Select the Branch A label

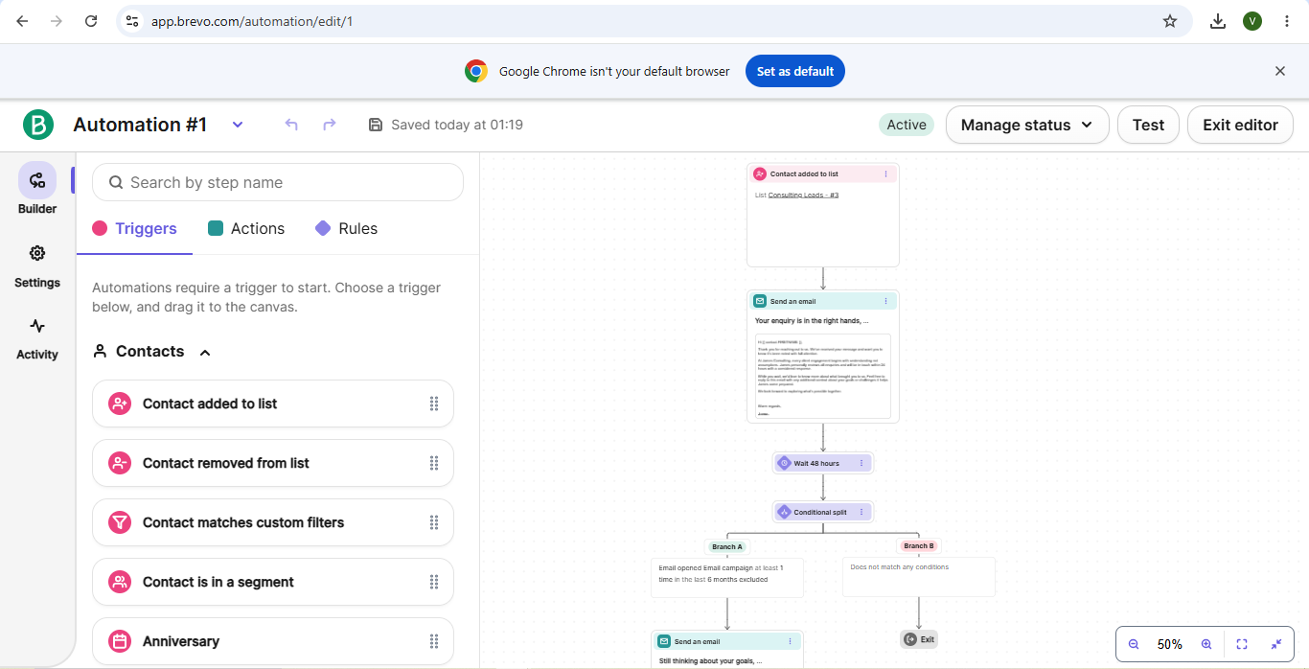point(726,546)
